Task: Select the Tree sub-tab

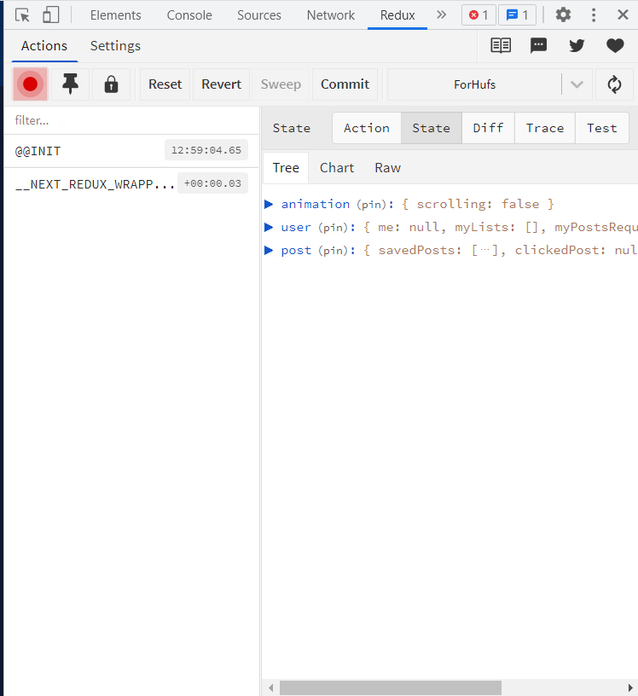Action: [286, 168]
